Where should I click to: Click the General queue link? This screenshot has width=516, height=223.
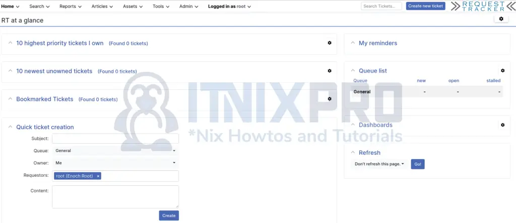pyautogui.click(x=362, y=92)
